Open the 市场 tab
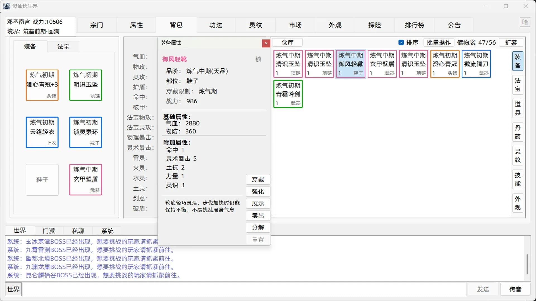This screenshot has width=536, height=301. tap(295, 25)
